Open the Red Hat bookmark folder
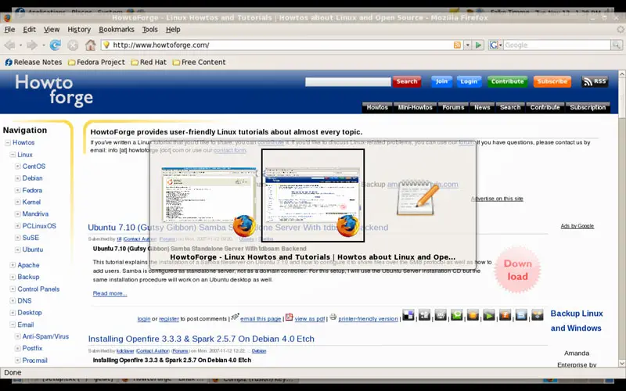Screen dimensions: 626x391 (149, 63)
